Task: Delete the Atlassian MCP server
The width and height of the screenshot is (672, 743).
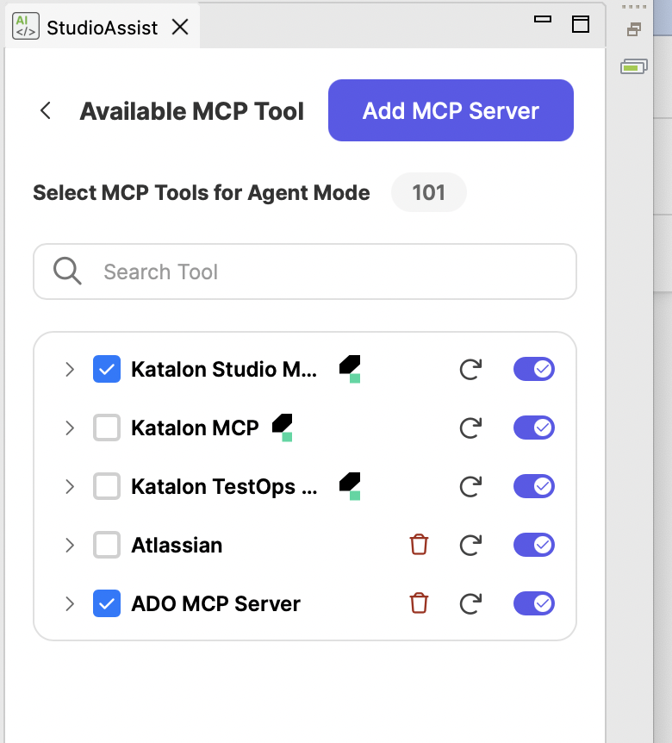Action: tap(419, 545)
